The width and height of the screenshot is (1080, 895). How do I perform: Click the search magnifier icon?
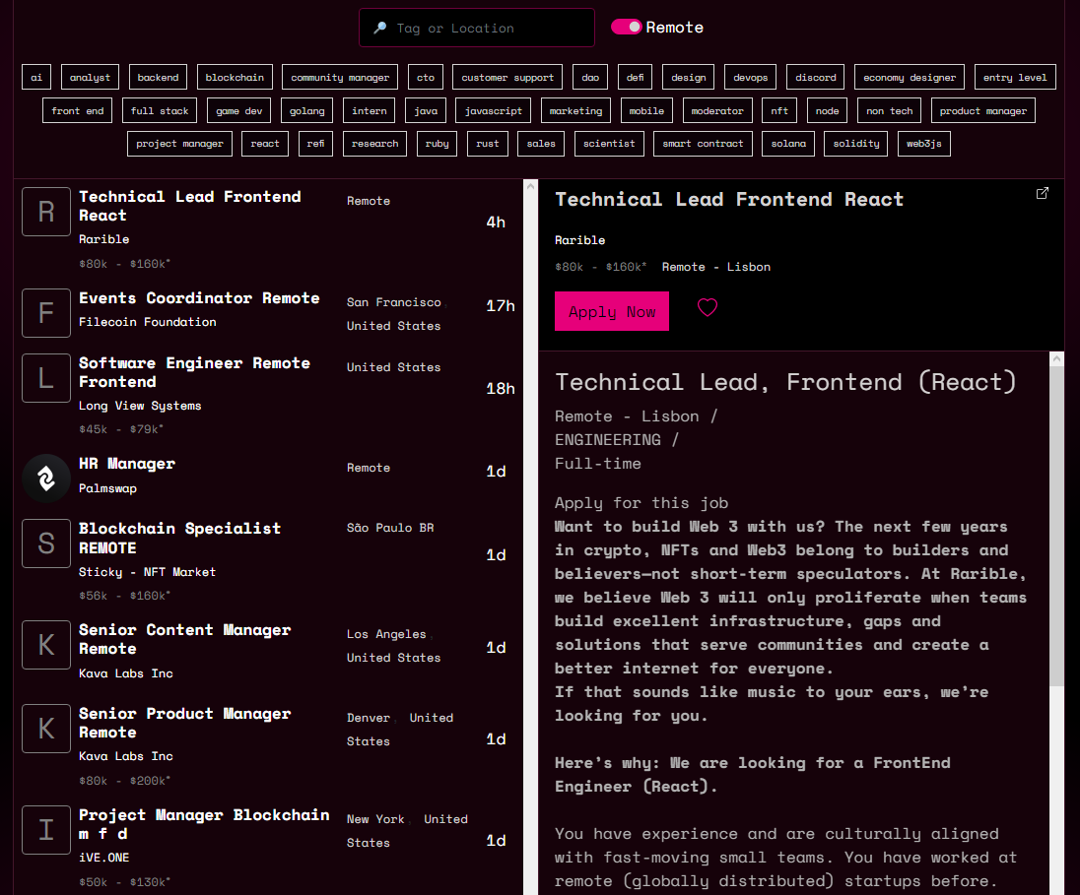pyautogui.click(x=379, y=28)
